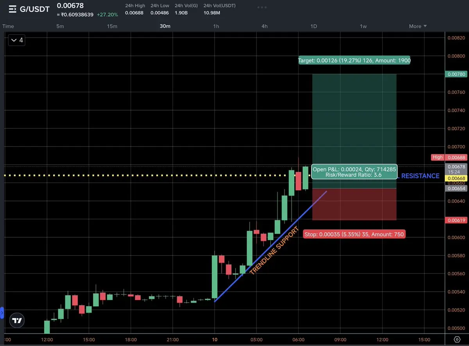Open the three-dot more options menu
The height and width of the screenshot is (346, 469).
point(263,7)
